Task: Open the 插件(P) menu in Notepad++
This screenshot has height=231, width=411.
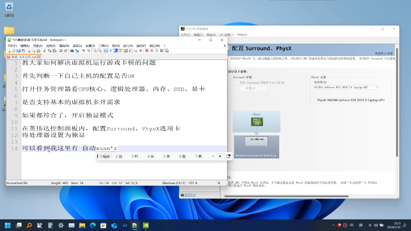Action: tap(141, 46)
